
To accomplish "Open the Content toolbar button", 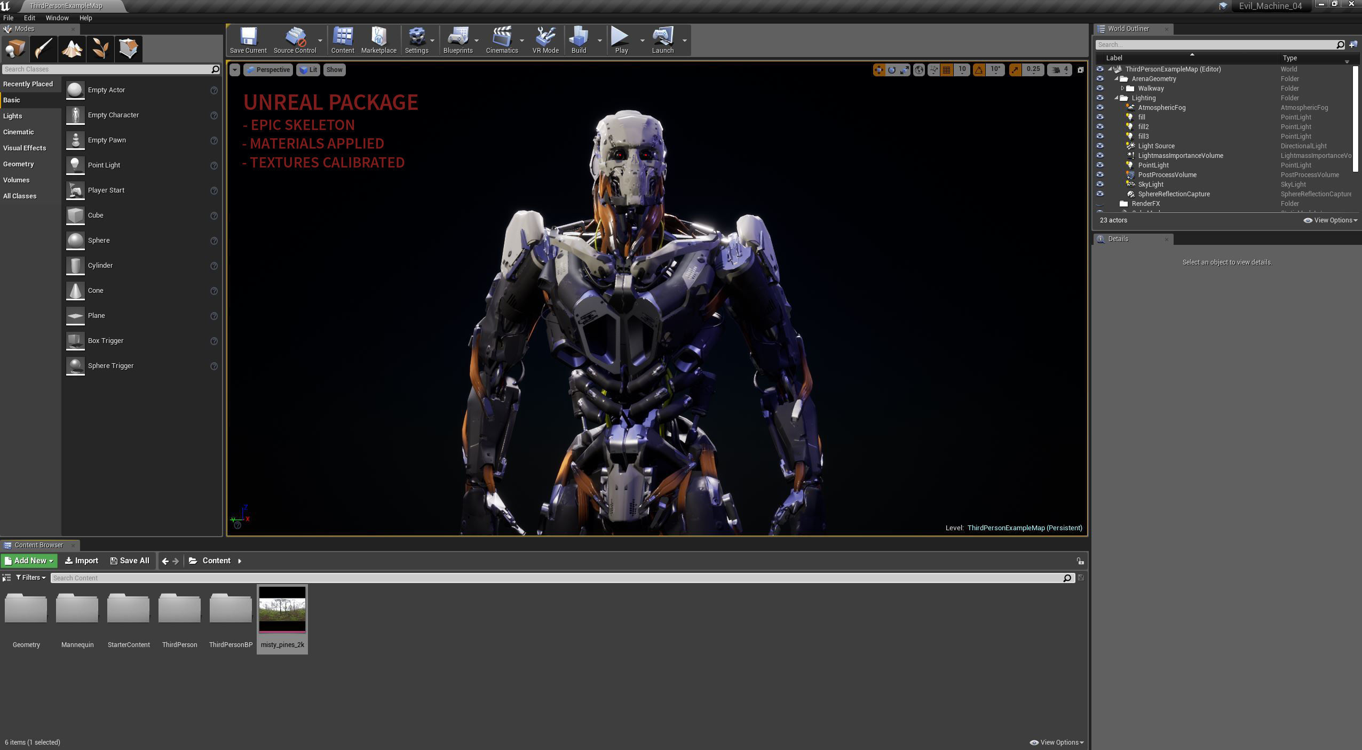I will [343, 41].
